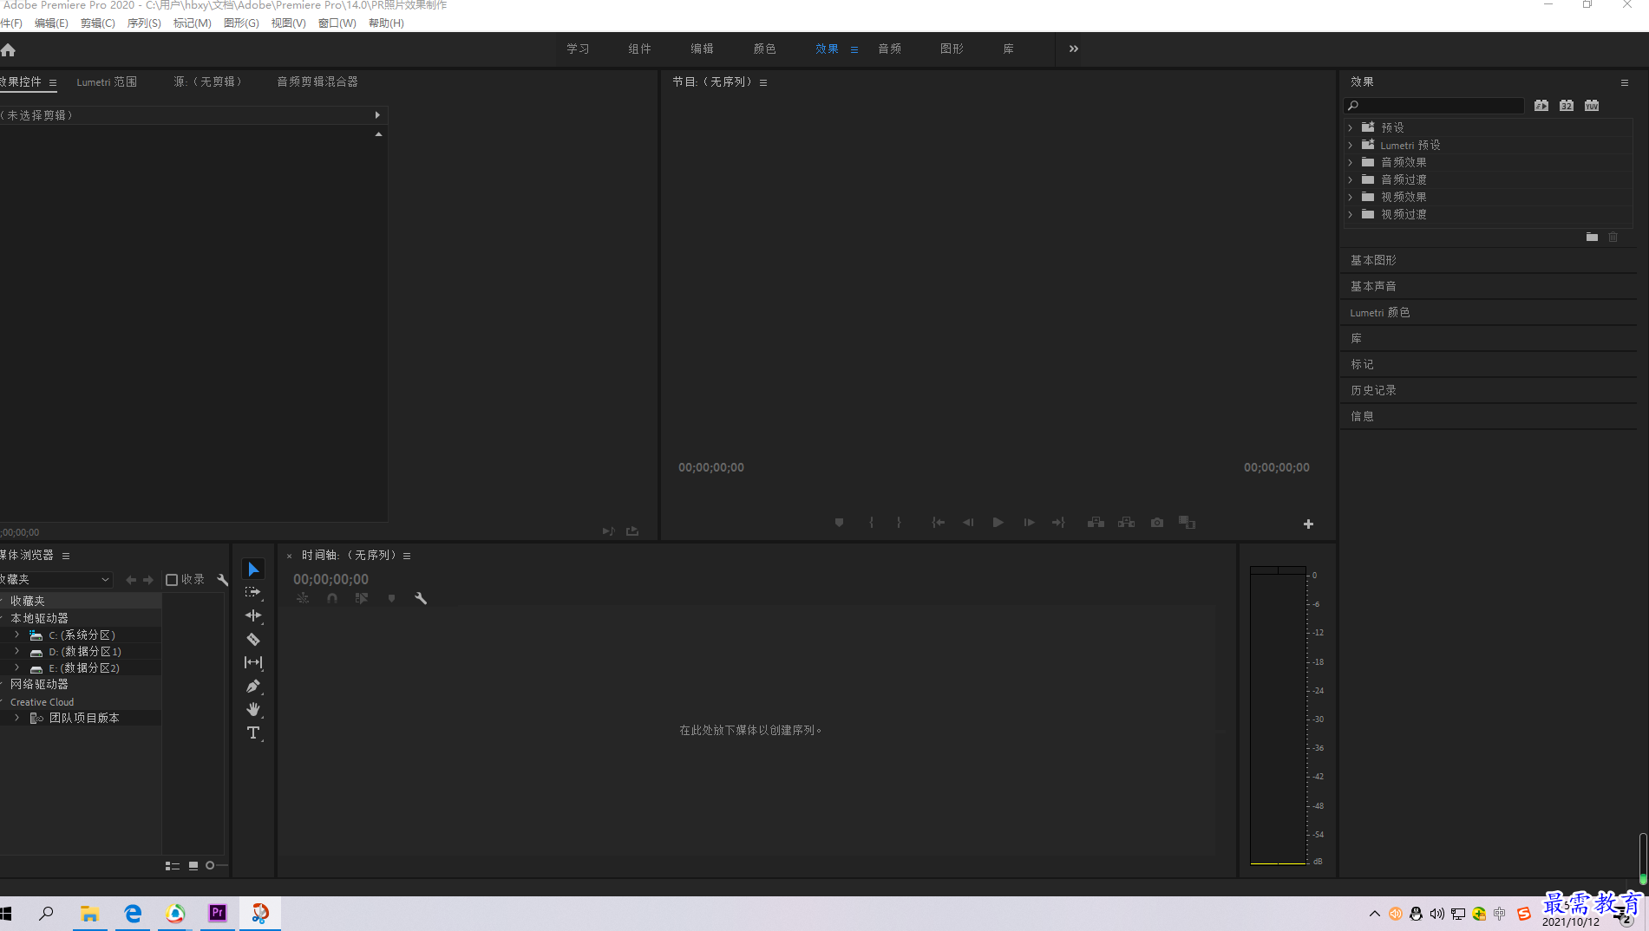The image size is (1649, 931).
Task: Click the Effects search field
Action: pos(1434,106)
